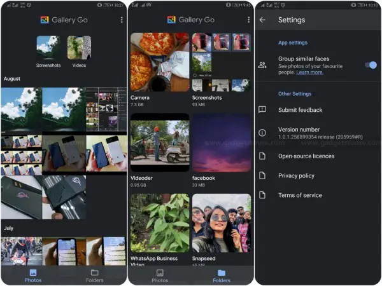Open Open-source licences
The width and height of the screenshot is (382, 286).
click(x=318, y=156)
